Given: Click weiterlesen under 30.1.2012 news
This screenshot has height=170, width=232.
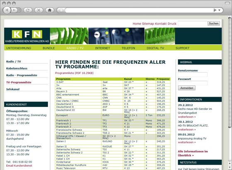Looking at the screenshot, I should click(187, 129).
